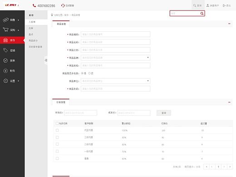This screenshot has height=177, width=236.
Task: Click the logout icon in header
Action: pyautogui.click(x=224, y=5)
